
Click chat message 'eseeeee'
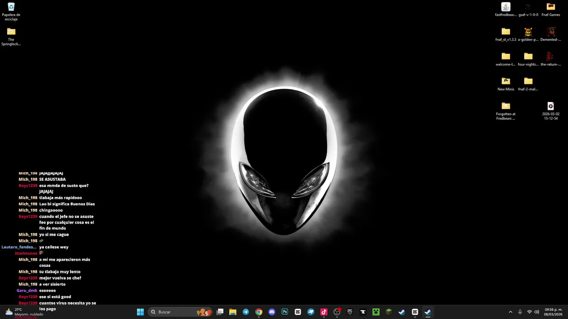point(47,290)
